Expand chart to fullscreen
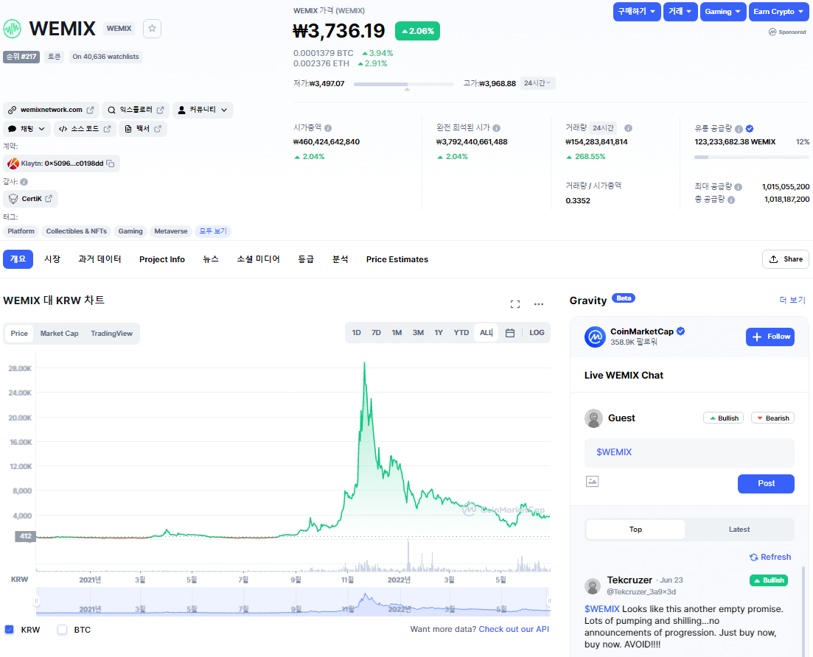The width and height of the screenshot is (813, 657). (515, 304)
